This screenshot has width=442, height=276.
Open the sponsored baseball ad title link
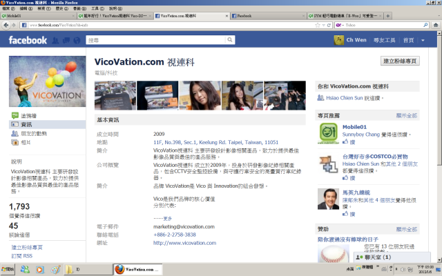click(x=348, y=239)
